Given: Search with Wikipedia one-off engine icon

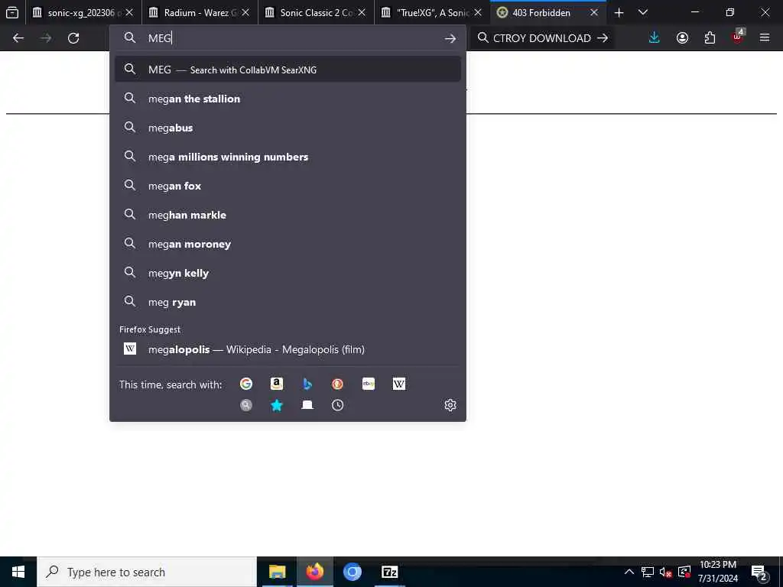Looking at the screenshot, I should [399, 384].
